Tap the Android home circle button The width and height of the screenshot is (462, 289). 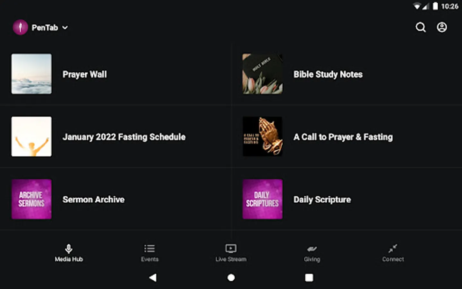click(x=231, y=277)
